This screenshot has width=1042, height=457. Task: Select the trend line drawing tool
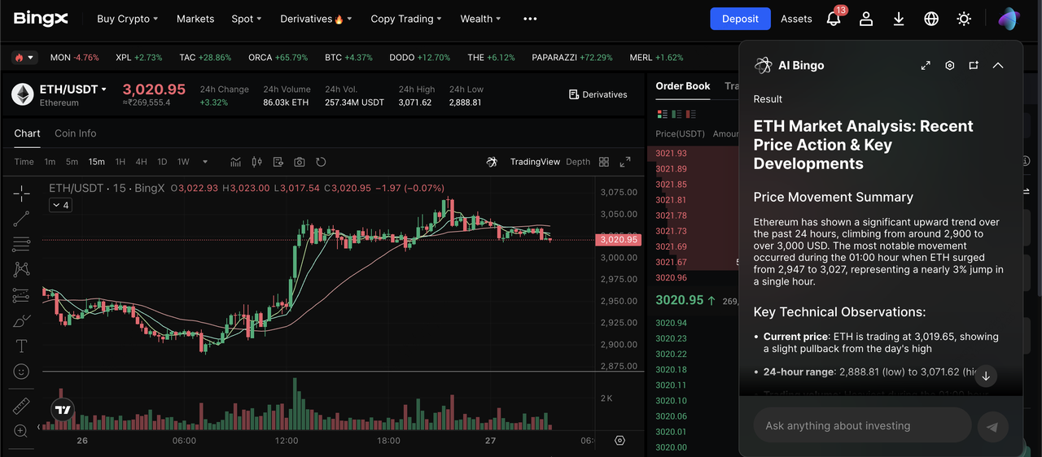pos(22,218)
